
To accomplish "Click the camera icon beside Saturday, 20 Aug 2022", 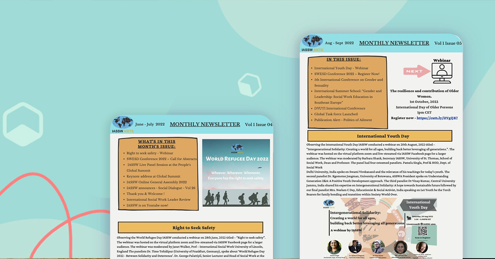I will tap(409, 218).
